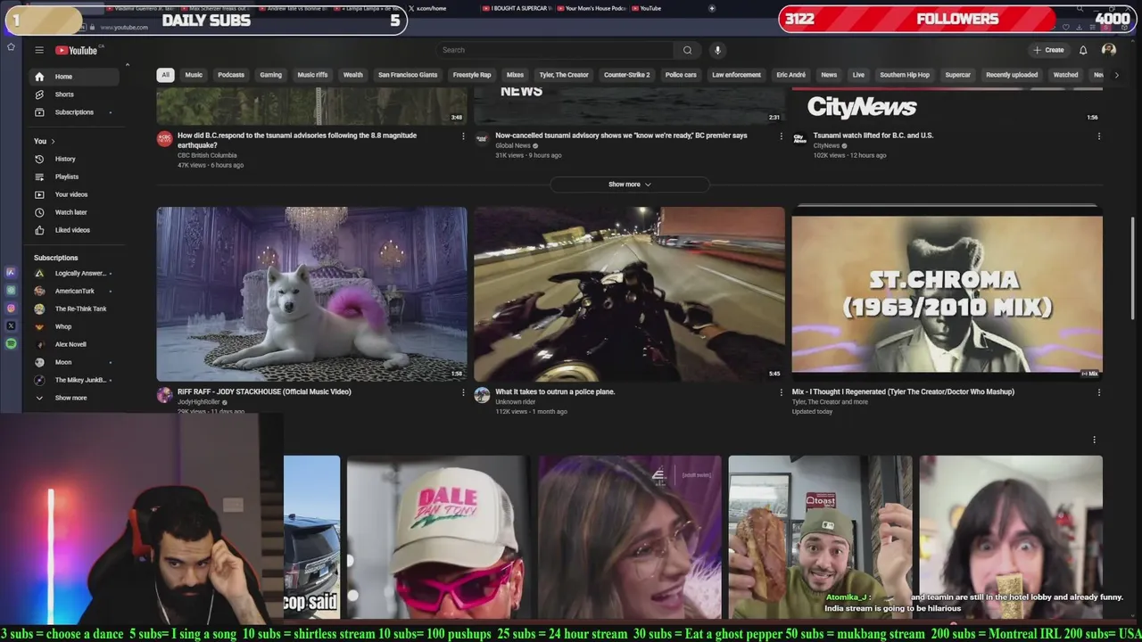The image size is (1142, 642).
Task: Open Logically Answered subscription channel
Action: 75,273
